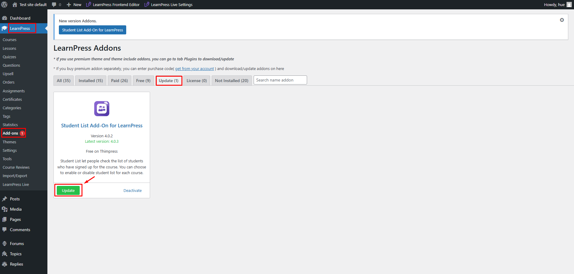Click the user avatar next to Howdy, hue
This screenshot has height=274, width=574.
569,5
